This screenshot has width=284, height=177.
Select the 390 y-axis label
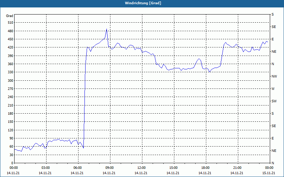pos(11,56)
